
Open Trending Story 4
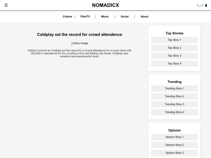(175, 112)
